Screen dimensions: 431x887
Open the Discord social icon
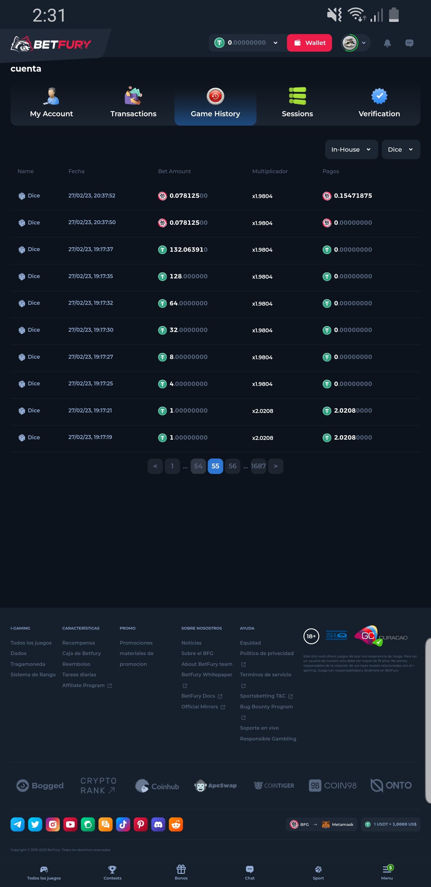[158, 824]
